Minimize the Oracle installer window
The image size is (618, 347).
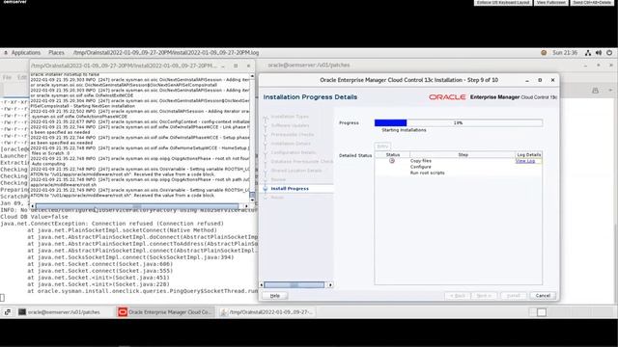point(527,80)
